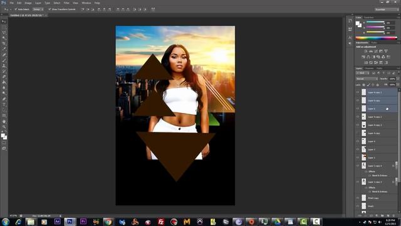The width and height of the screenshot is (401, 226).
Task: Collapse effects of Layer 1 copy 4
Action: 397,166
